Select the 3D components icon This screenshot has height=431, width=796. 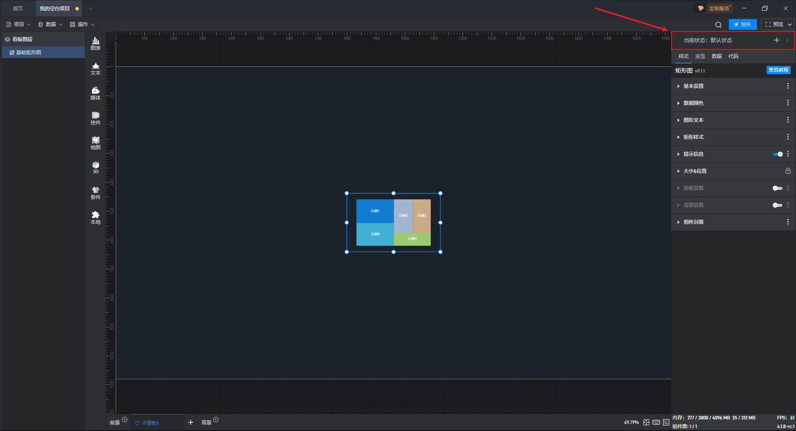point(95,167)
